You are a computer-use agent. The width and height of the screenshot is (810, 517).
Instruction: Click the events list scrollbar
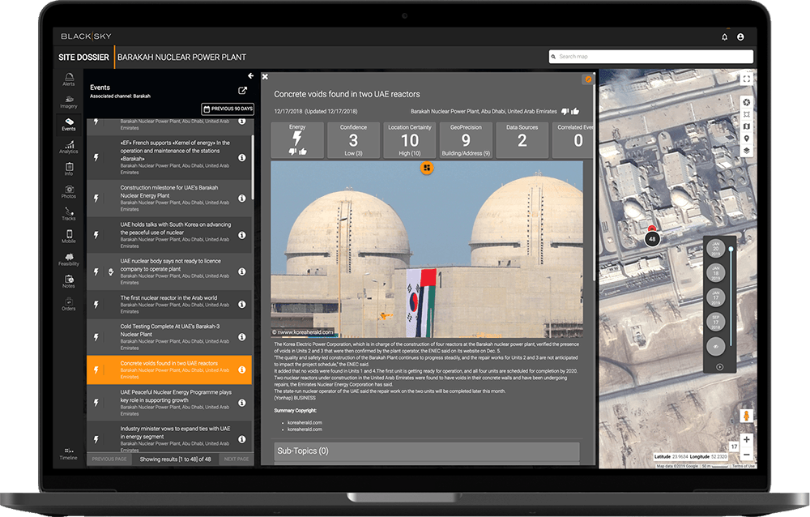253,167
